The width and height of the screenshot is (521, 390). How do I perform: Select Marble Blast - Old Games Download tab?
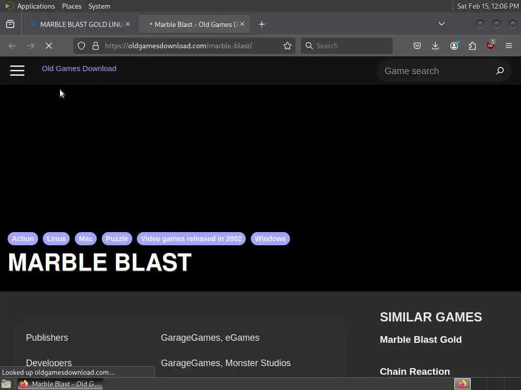pyautogui.click(x=194, y=24)
